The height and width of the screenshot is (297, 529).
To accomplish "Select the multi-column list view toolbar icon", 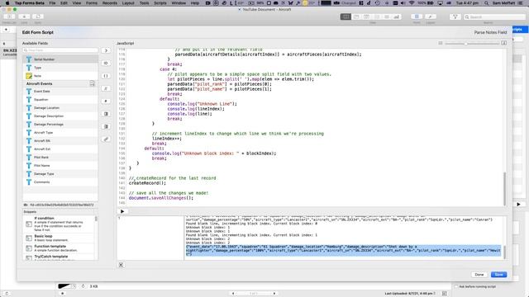I will click(x=346, y=16).
